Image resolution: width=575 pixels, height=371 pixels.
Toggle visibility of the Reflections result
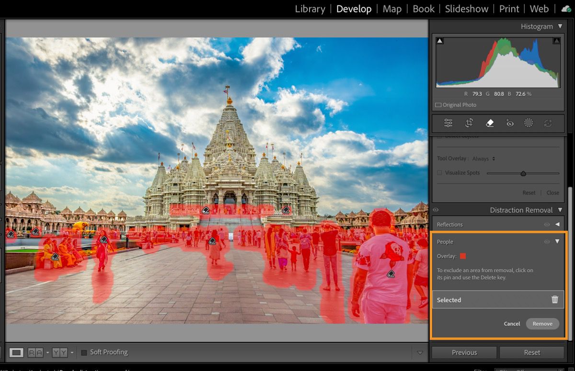[x=547, y=224]
